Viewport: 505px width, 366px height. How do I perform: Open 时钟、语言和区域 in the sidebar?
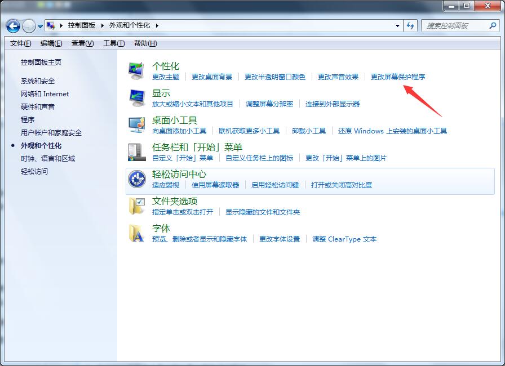48,159
